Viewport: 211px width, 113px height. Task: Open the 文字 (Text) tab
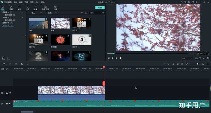click(19, 8)
